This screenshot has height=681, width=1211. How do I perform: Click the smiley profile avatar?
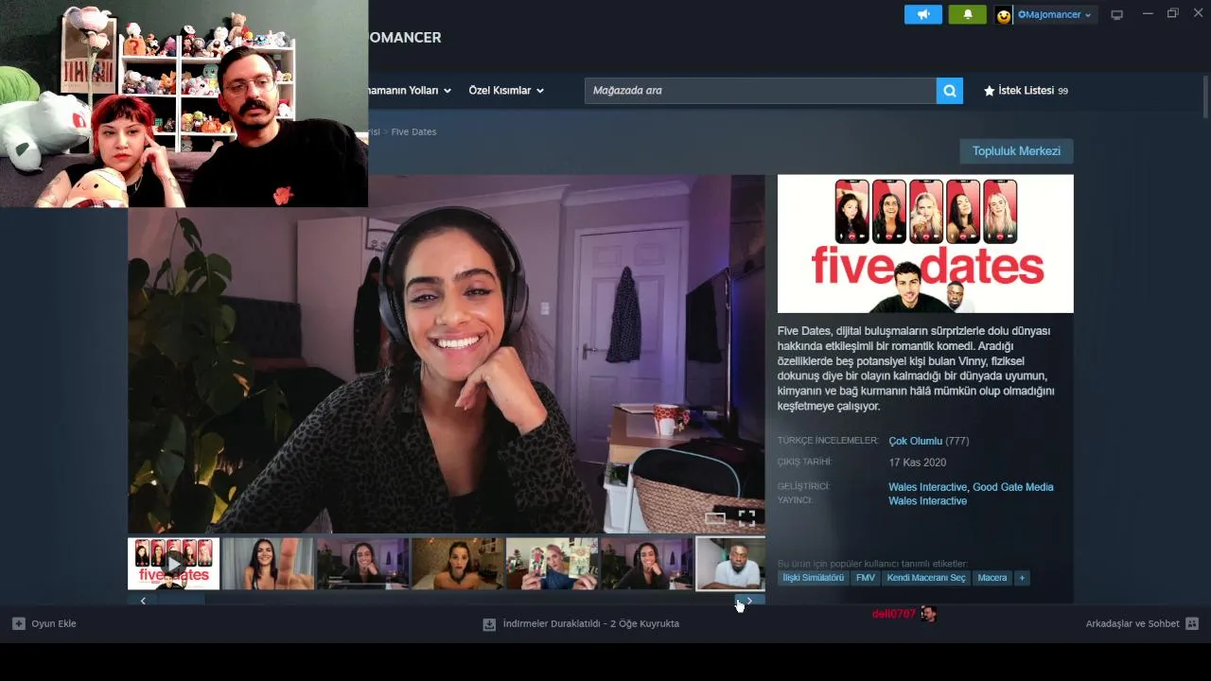coord(1004,15)
